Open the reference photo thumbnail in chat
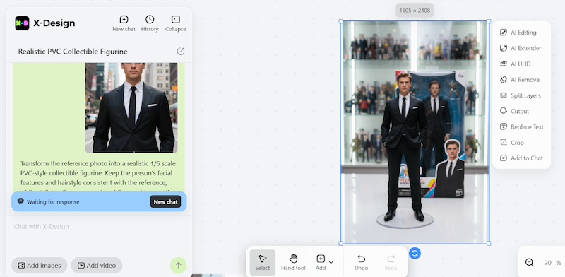565x277 pixels. (131, 107)
